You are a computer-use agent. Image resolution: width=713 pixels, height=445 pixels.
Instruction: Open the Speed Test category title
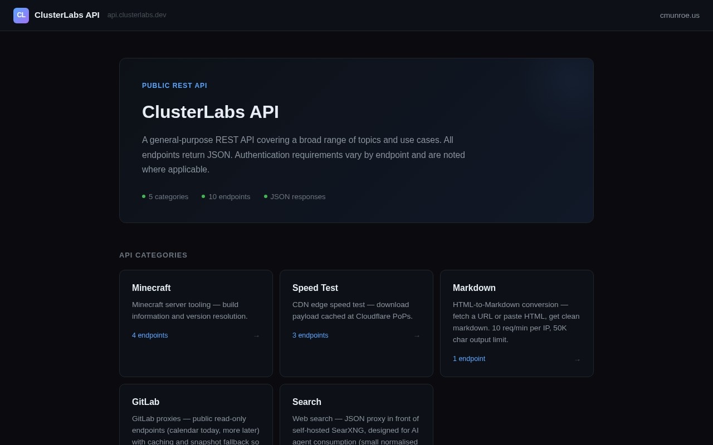coord(315,288)
